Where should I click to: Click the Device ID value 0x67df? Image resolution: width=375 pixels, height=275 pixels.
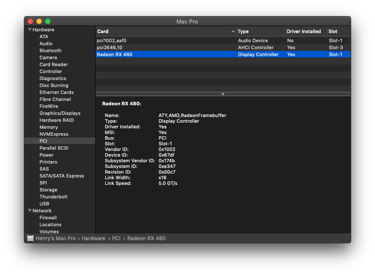pyautogui.click(x=166, y=155)
